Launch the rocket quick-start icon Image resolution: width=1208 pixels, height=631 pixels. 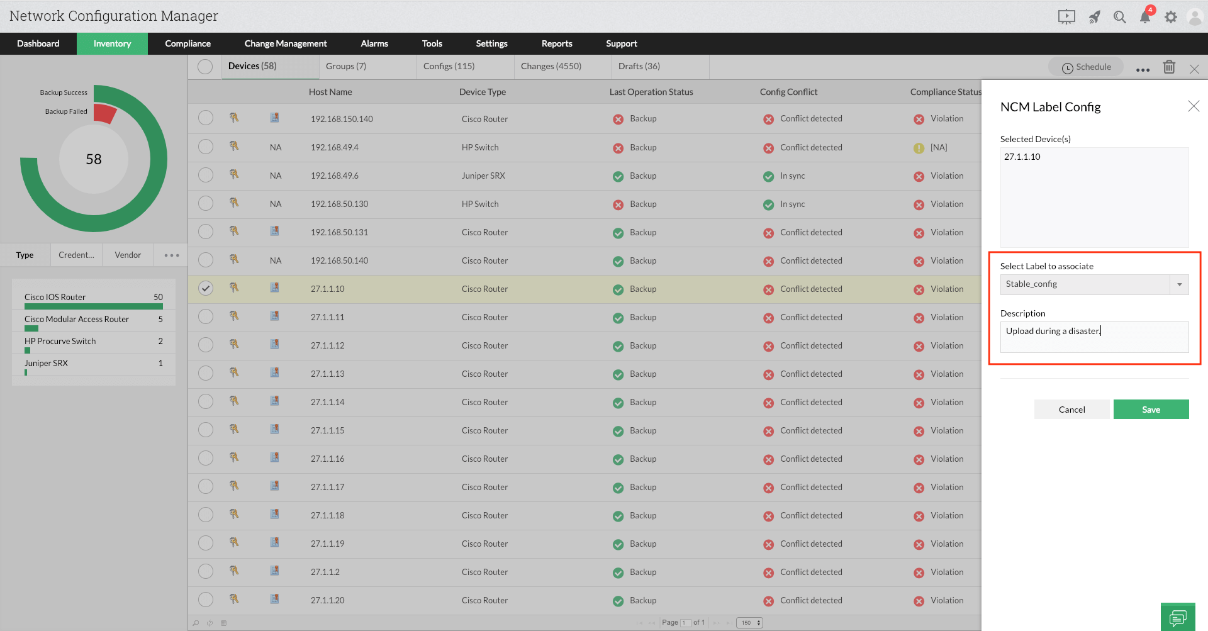pos(1095,17)
